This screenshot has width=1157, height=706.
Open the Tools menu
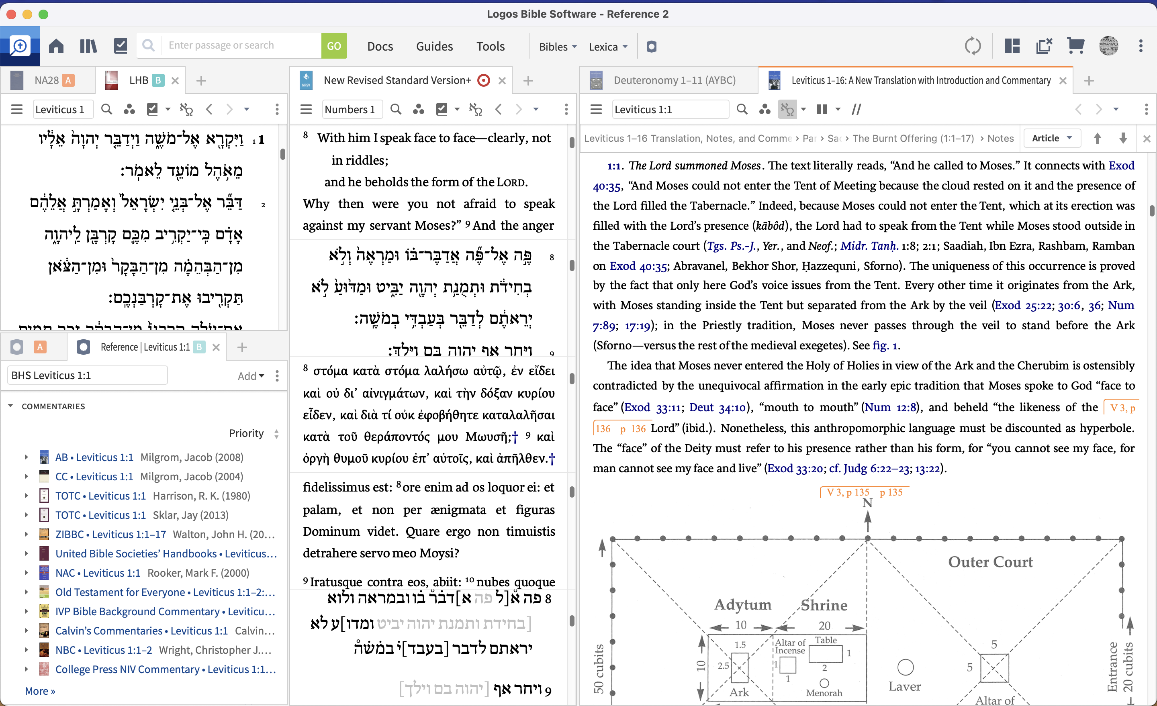tap(491, 47)
